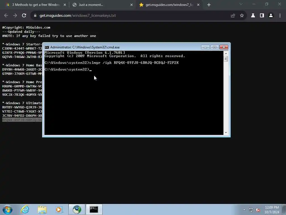
Task: Close the get.msguides.com tab
Action: [x=198, y=5]
